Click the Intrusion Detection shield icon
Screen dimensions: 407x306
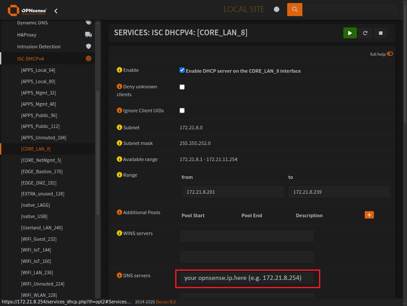click(x=88, y=47)
